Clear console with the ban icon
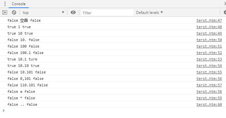226x118 pixels. click(14, 12)
